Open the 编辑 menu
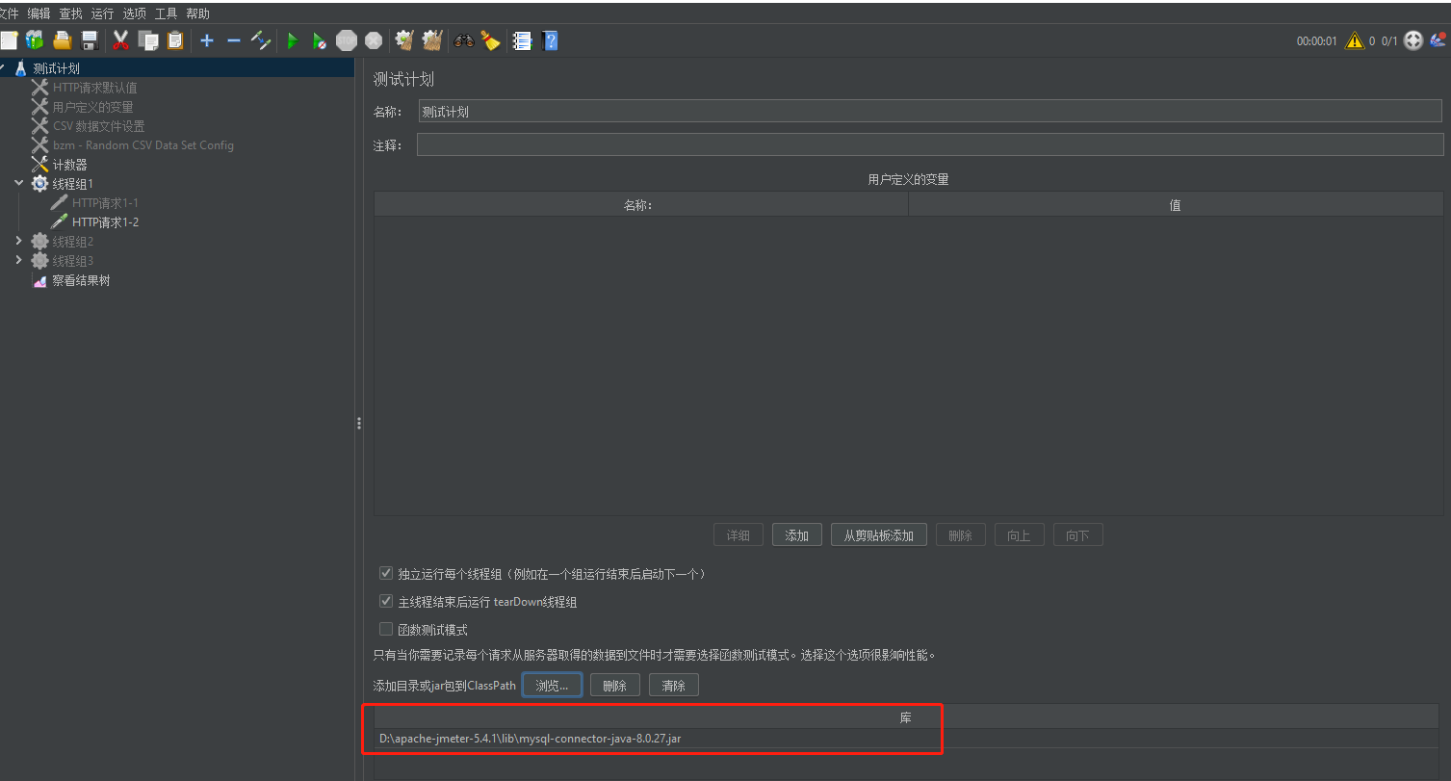1451x781 pixels. [39, 13]
